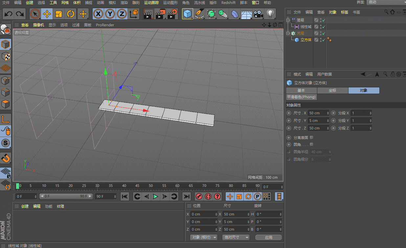The width and height of the screenshot is (406, 248).
Task: Open the 摄像机 viewport menu
Action: point(38,25)
